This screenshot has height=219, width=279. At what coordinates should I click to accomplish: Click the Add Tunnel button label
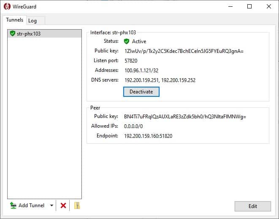click(x=31, y=205)
